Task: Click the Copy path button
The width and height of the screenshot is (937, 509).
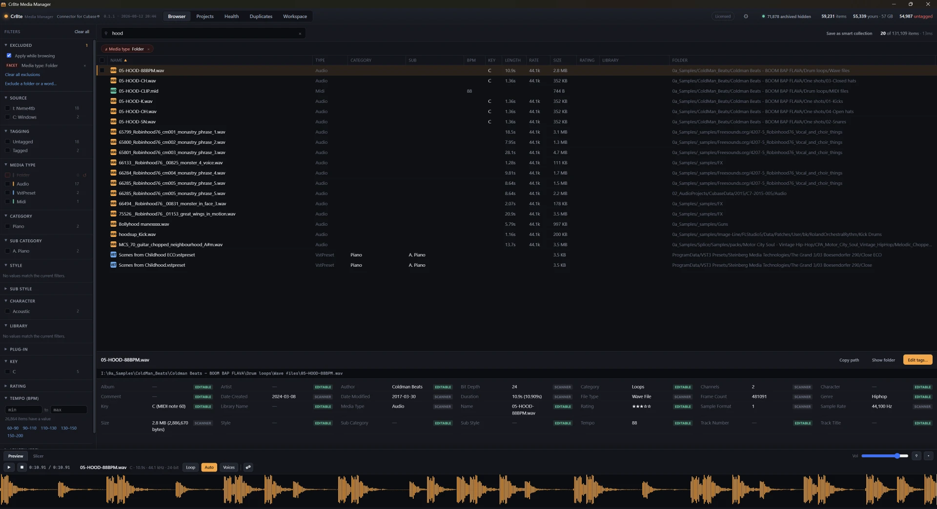Action: point(849,360)
